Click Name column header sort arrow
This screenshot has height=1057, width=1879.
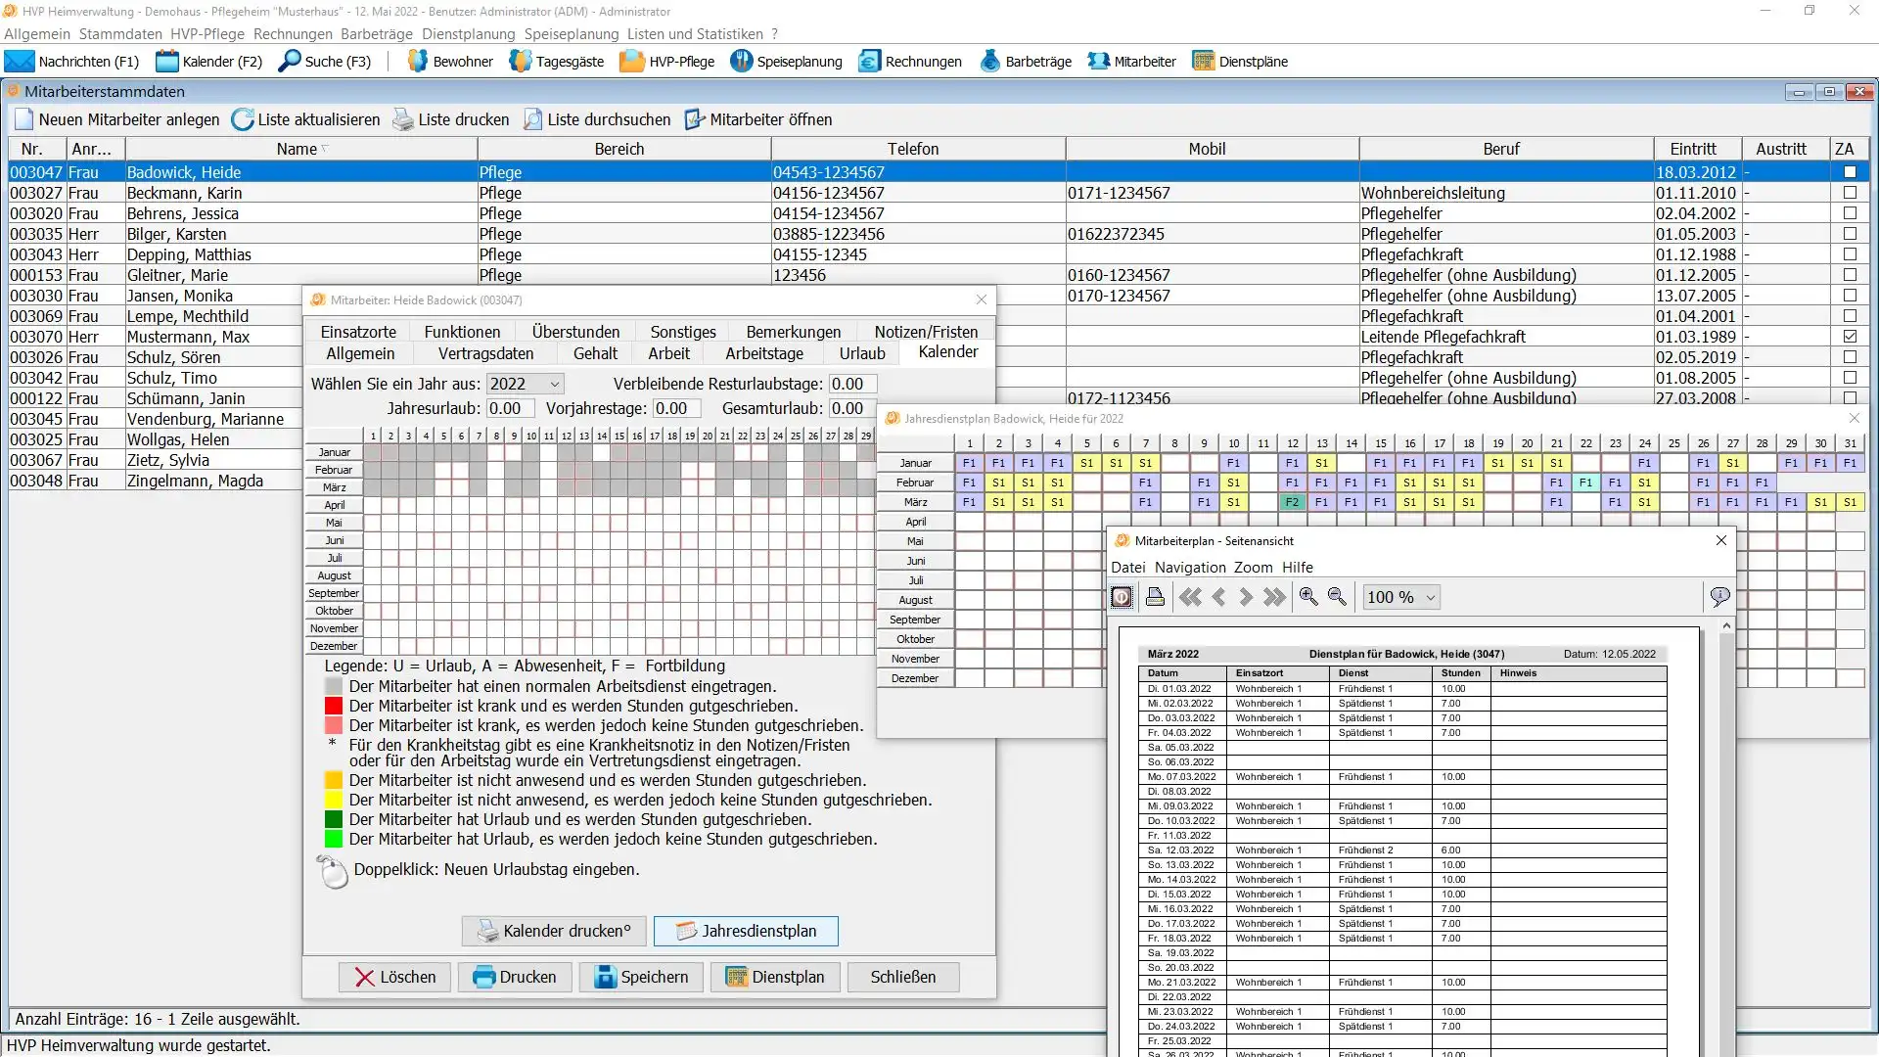click(x=325, y=149)
